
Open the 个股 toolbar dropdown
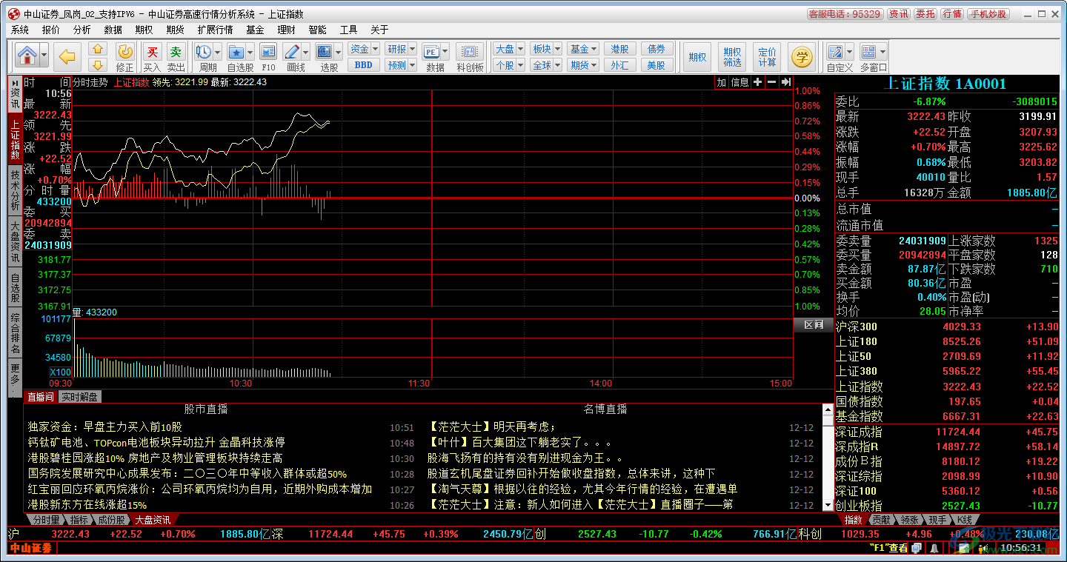(x=508, y=65)
